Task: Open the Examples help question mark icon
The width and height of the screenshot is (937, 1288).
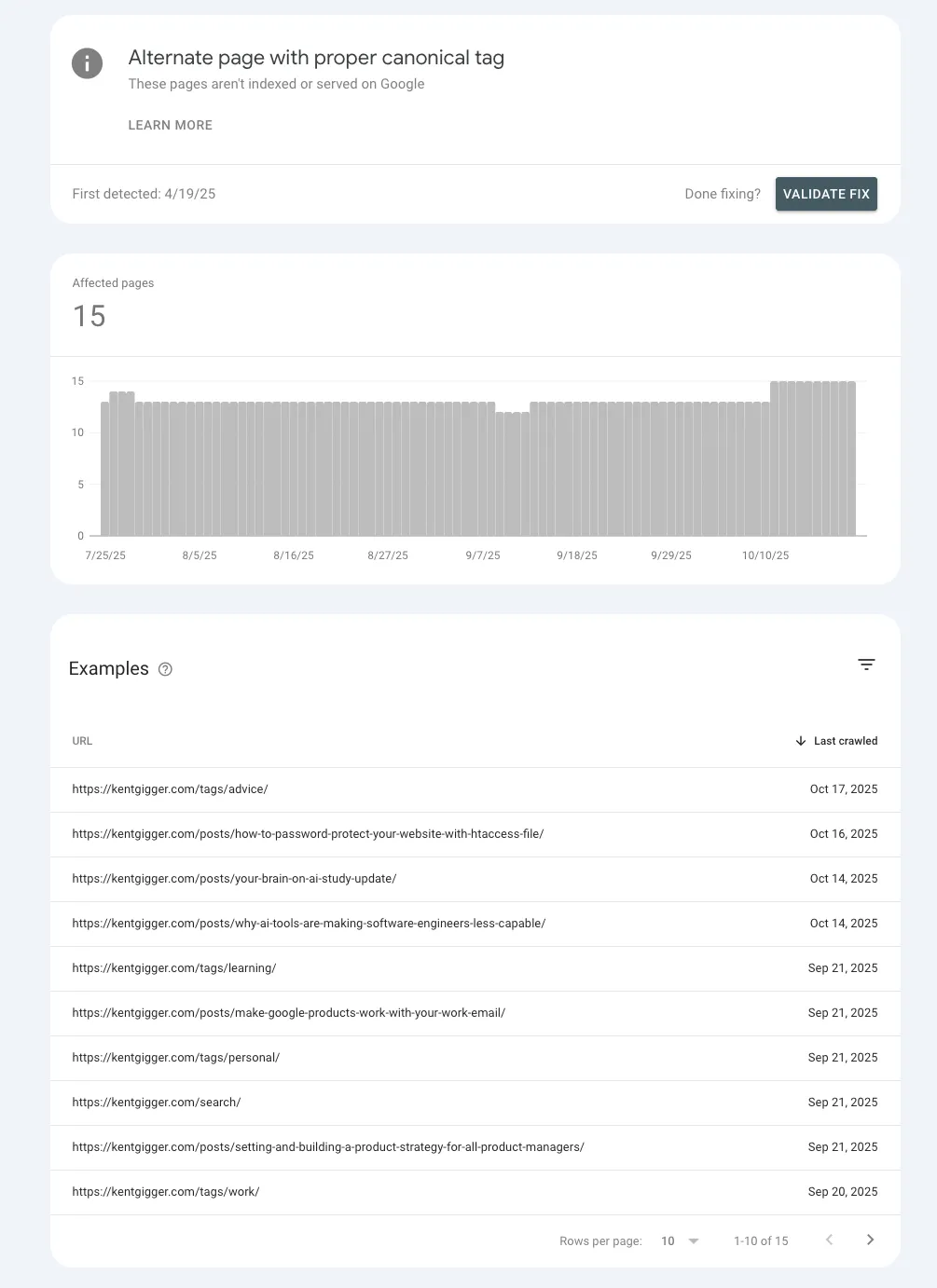Action: pyautogui.click(x=165, y=669)
